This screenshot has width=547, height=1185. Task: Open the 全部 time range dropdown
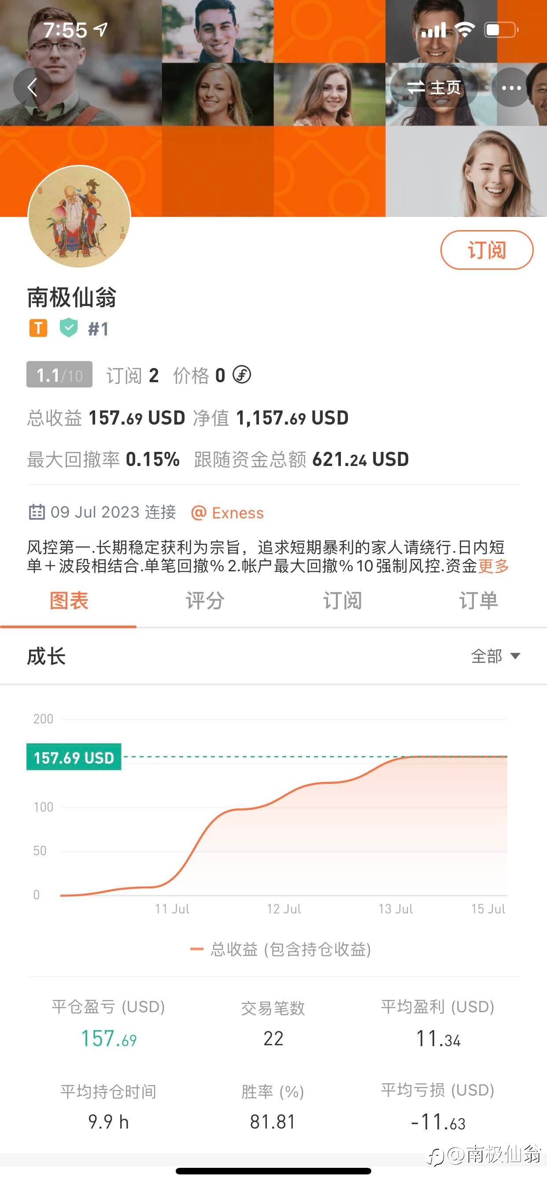pos(495,656)
